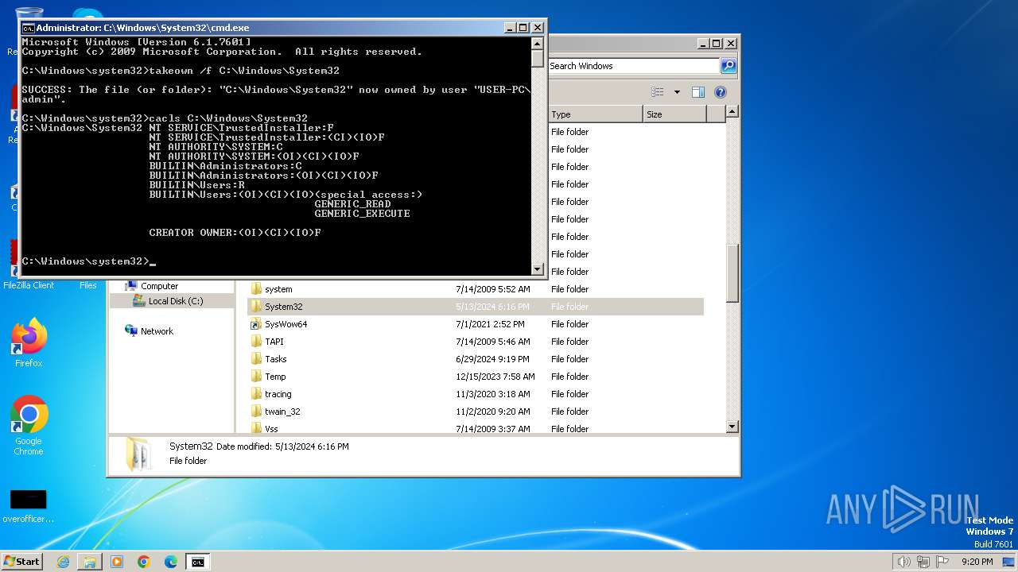Sort by the Size column header
This screenshot has height=572, width=1018.
674,114
